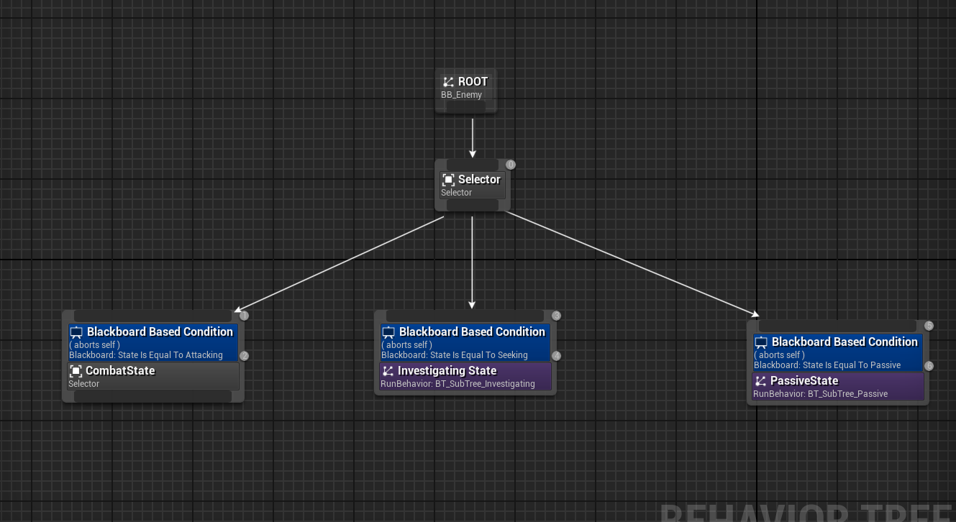Click the Passive condition decorator icon
The image size is (956, 522).
coord(761,343)
